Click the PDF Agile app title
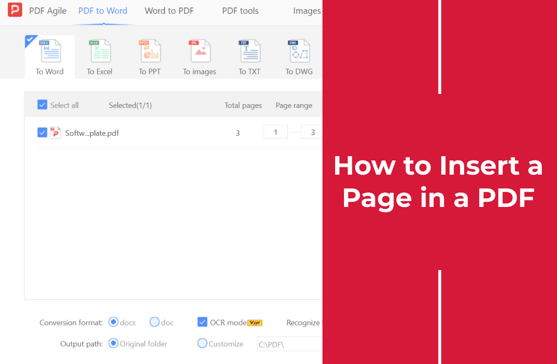 pyautogui.click(x=47, y=11)
